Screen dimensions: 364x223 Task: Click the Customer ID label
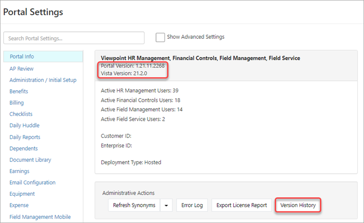[x=116, y=136]
